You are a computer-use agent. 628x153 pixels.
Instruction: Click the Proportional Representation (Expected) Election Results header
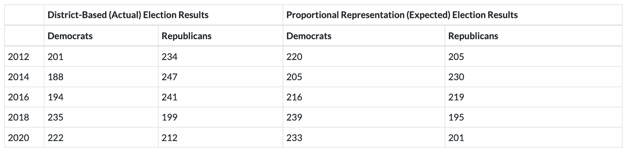[402, 15]
